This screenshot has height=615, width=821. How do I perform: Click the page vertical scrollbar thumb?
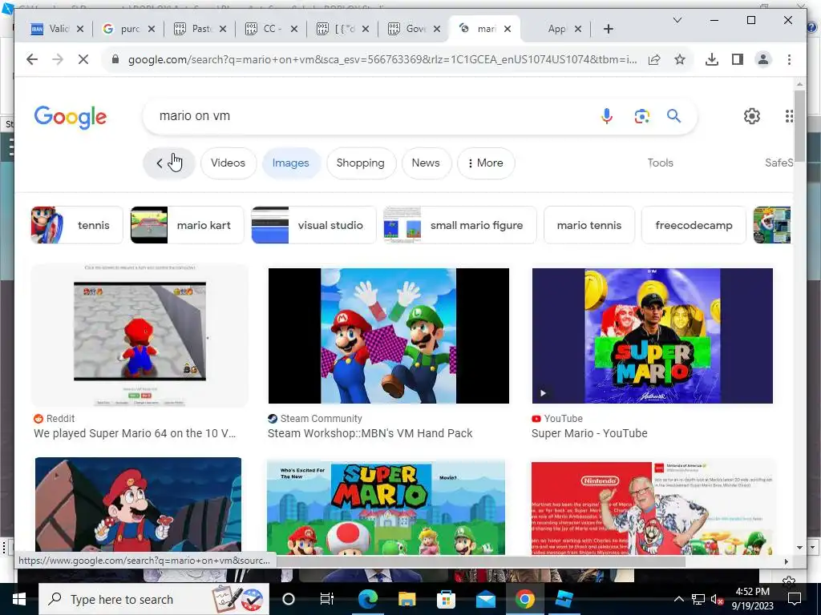[799, 126]
